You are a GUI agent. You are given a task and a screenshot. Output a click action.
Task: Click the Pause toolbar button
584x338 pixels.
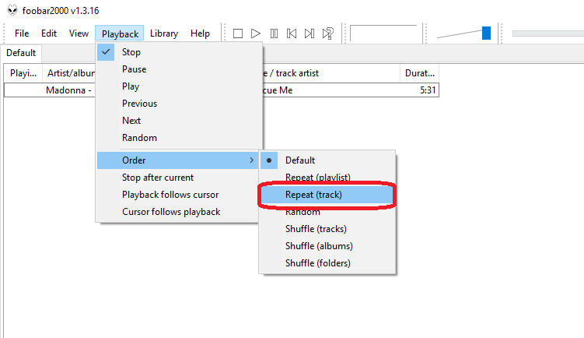274,33
